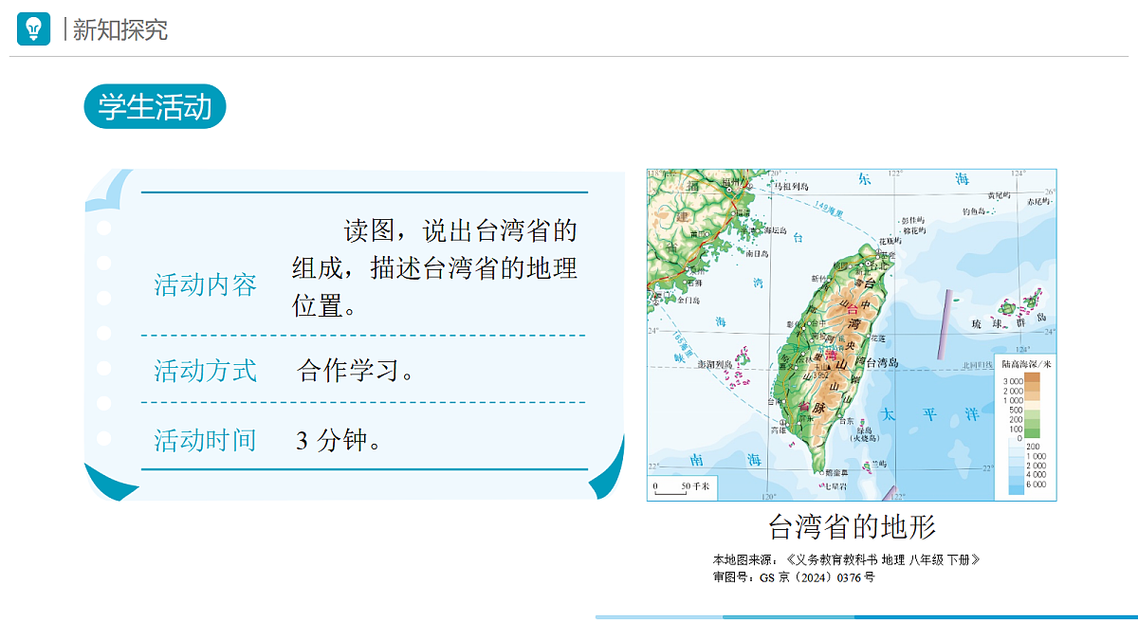Click the 兰屿 label on the map
Viewport: 1138px width, 640px height.
[878, 463]
